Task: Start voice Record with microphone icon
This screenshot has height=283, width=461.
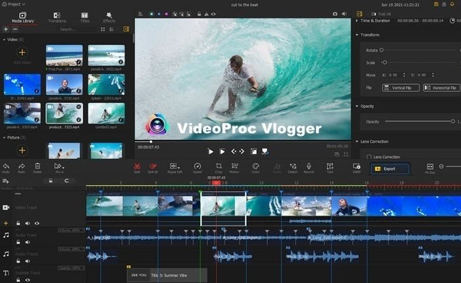Action: (308, 168)
